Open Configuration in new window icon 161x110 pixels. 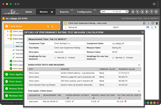click(95, 10)
